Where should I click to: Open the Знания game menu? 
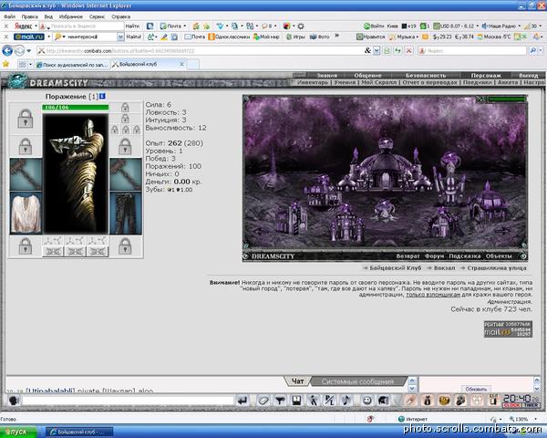[327, 75]
